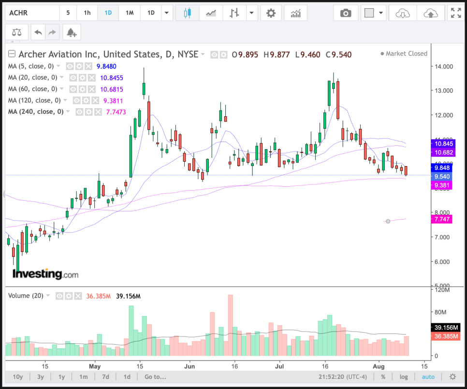Viewport: 467px width, 389px height.
Task: Open settings for the MA 120 indicator
Action: point(86,100)
